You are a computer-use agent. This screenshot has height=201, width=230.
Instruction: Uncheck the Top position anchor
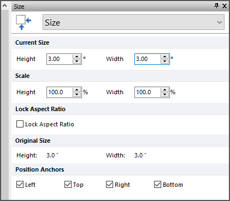coord(68,185)
